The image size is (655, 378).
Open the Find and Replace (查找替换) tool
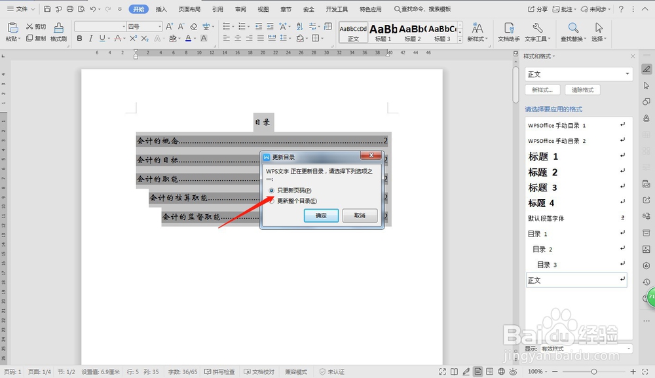(573, 32)
